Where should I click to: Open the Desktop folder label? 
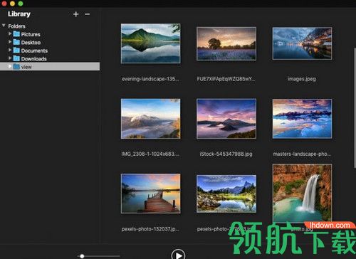(x=31, y=43)
